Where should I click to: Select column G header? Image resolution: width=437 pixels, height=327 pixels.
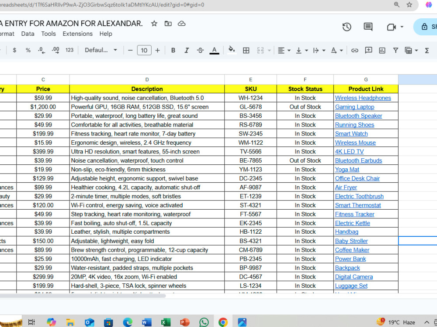pyautogui.click(x=366, y=79)
